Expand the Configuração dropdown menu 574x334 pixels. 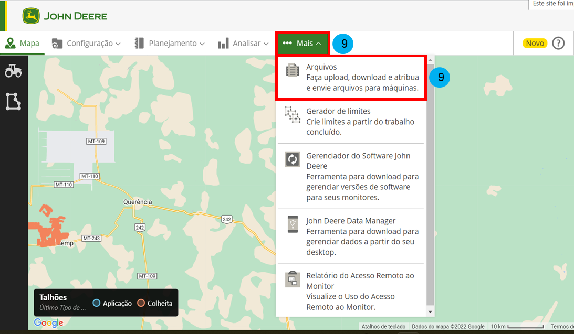[x=87, y=44]
